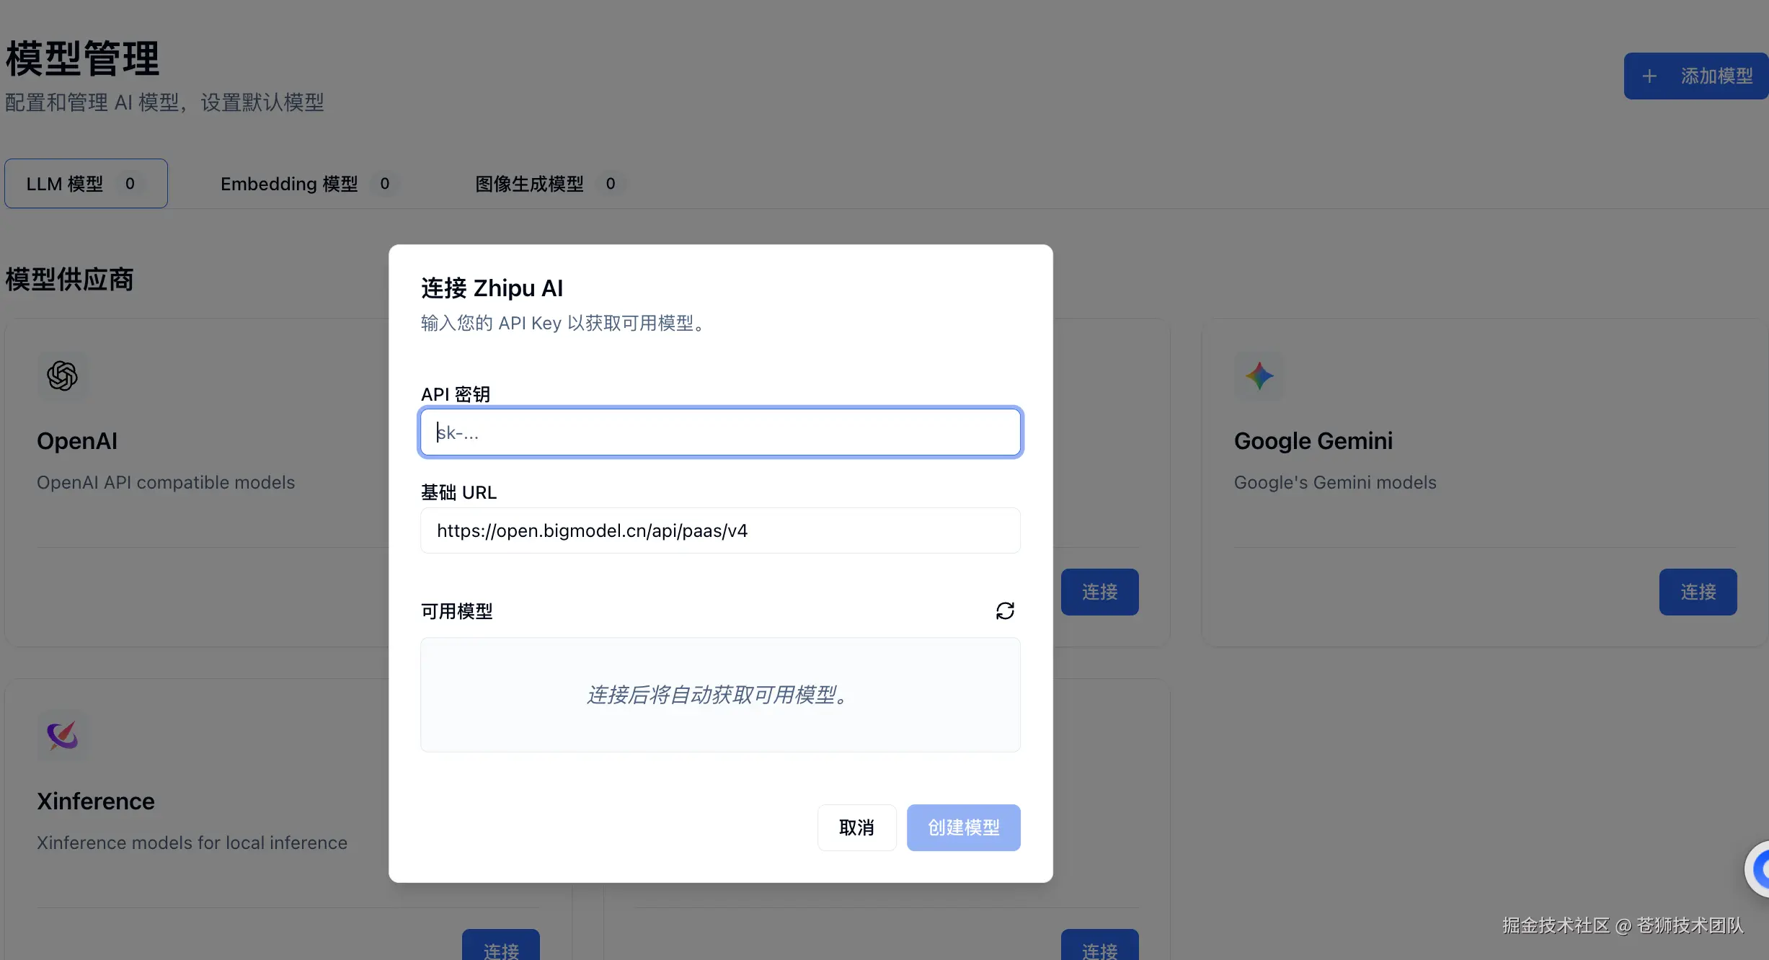Click the Xinference logo icon
The width and height of the screenshot is (1769, 960).
63,735
